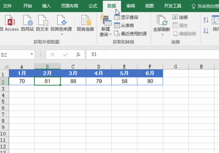Switch to the 开始 tab

(27, 6)
